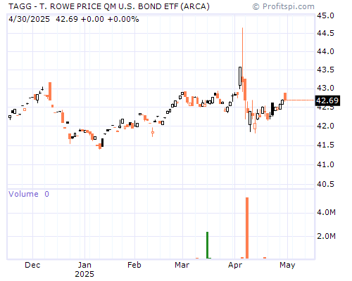Viewport: 352px width, 281px height.
Task: Click the black 42.69 current price label
Action: [x=327, y=100]
